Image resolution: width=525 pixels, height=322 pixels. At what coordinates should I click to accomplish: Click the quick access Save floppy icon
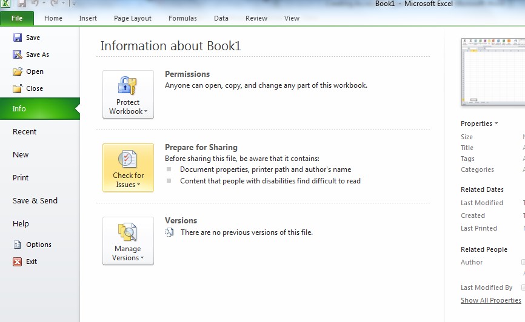(22, 4)
